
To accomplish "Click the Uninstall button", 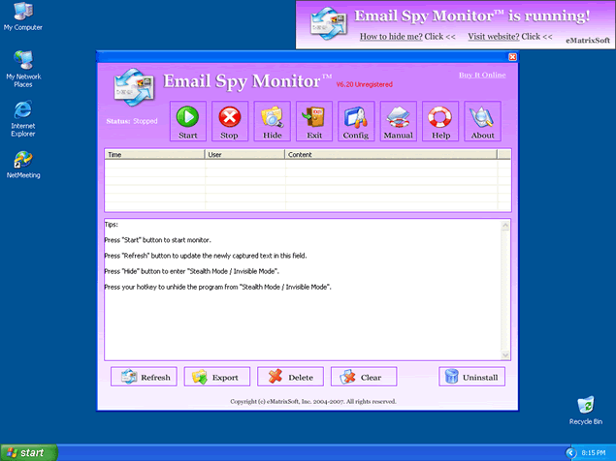I will click(x=471, y=377).
